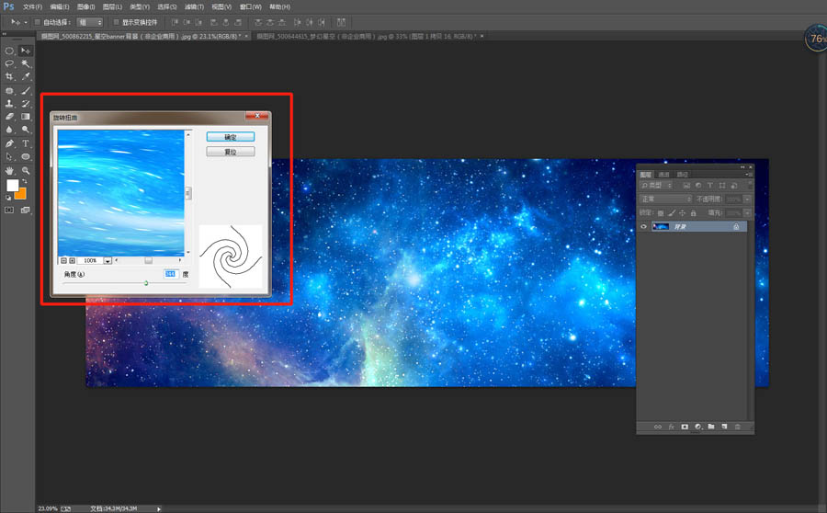Screen dimensions: 827x513
Task: Open the auto-select 组 dropdown
Action: click(x=89, y=21)
